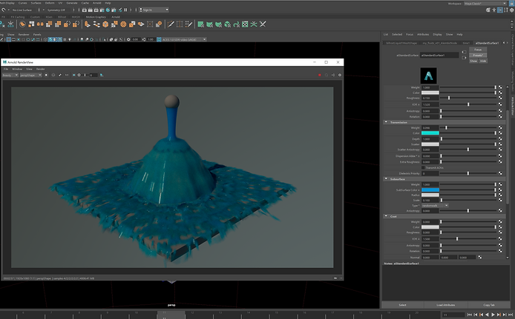Click the checkerboard texture shelf icon
Viewport: 515px width, 319px height.
point(245,24)
